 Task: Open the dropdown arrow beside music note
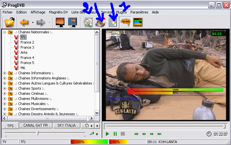click(x=97, y=134)
